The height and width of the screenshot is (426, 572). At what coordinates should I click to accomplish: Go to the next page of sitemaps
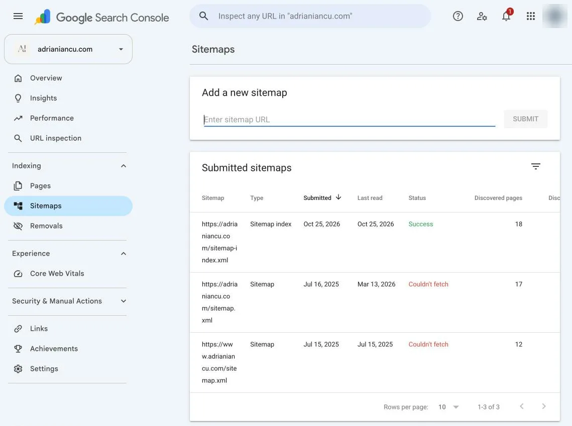pyautogui.click(x=544, y=406)
